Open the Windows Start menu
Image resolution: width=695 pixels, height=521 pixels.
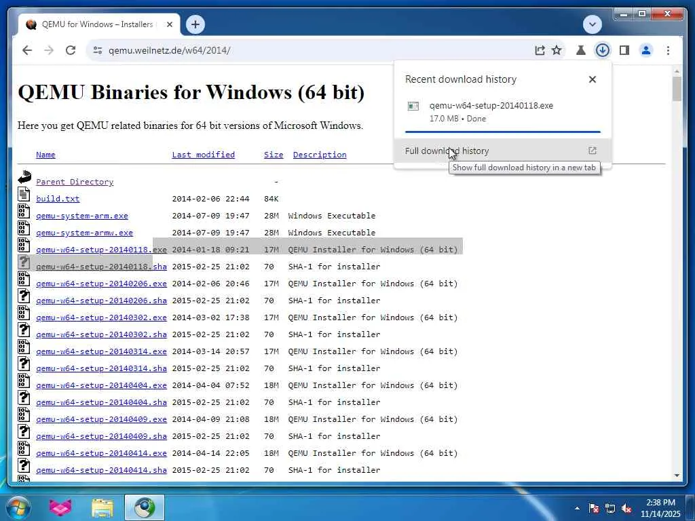tap(17, 507)
